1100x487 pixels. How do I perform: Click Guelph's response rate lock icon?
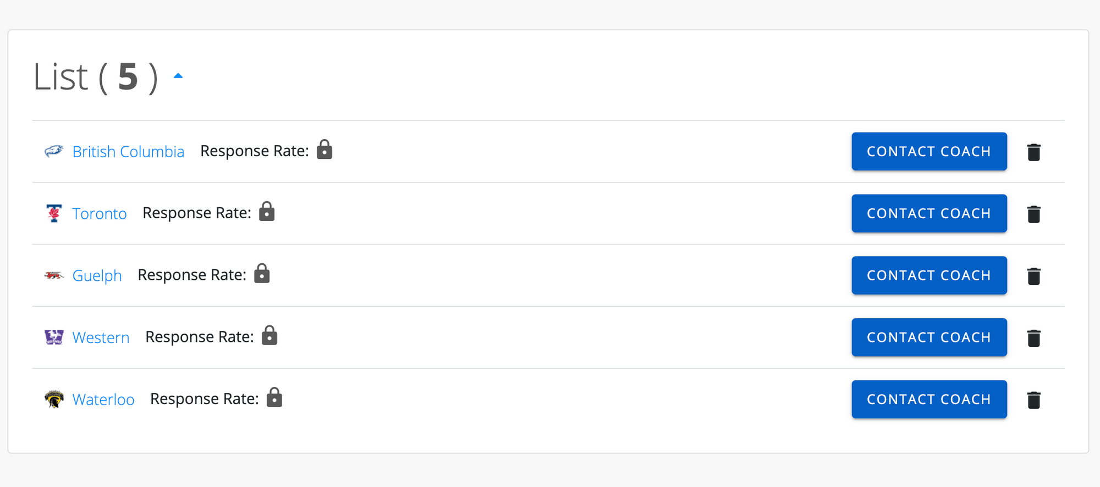click(x=262, y=274)
